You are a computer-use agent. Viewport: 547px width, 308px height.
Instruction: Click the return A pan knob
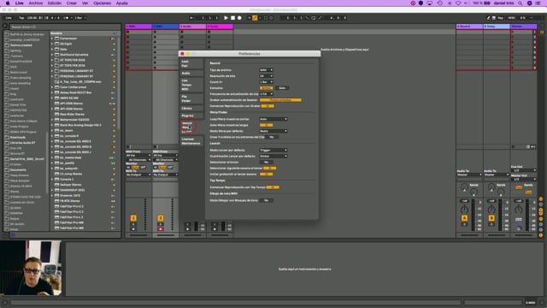464,210
